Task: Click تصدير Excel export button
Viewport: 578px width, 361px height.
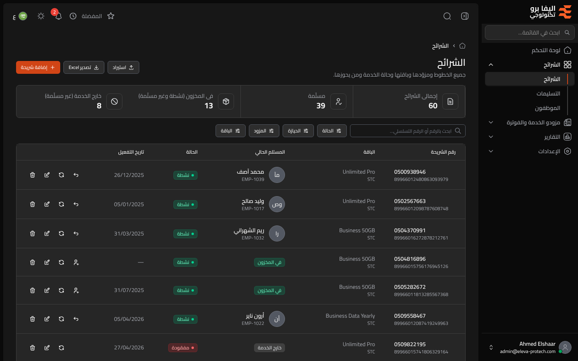Action: [84, 67]
